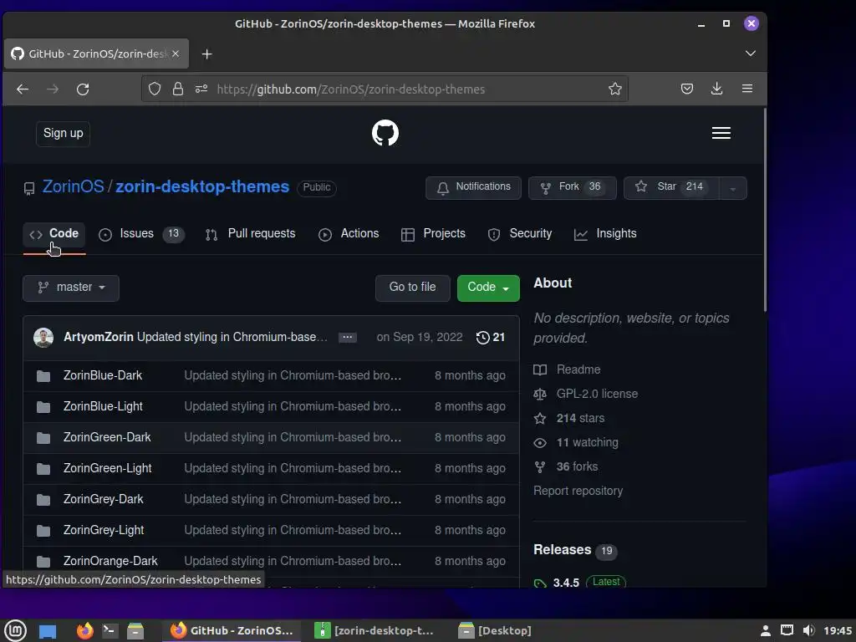This screenshot has height=642, width=856.
Task: Open the Releases heading link
Action: 563,550
